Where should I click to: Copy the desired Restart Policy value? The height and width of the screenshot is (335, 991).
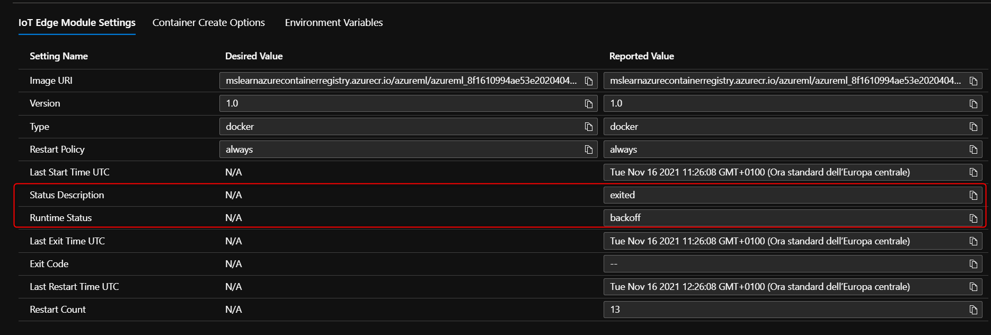tap(589, 149)
